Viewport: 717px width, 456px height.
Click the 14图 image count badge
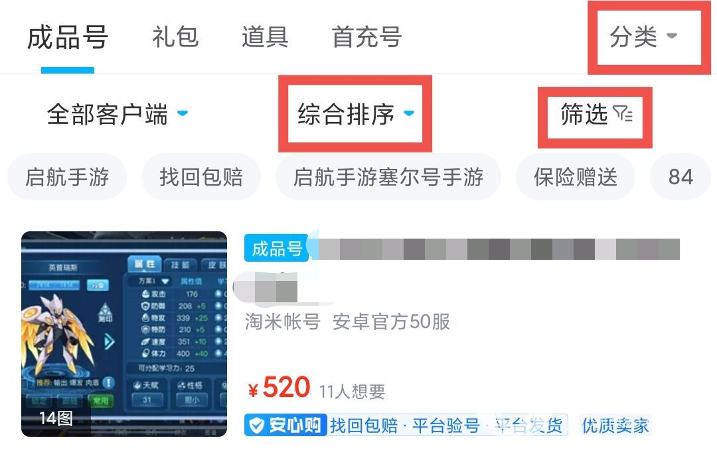(56, 418)
